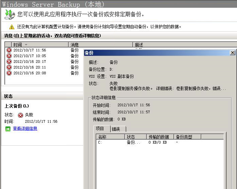237x189 pixels.
Task: Click the 备份 message text at 20:17 row
Action: click(74, 62)
